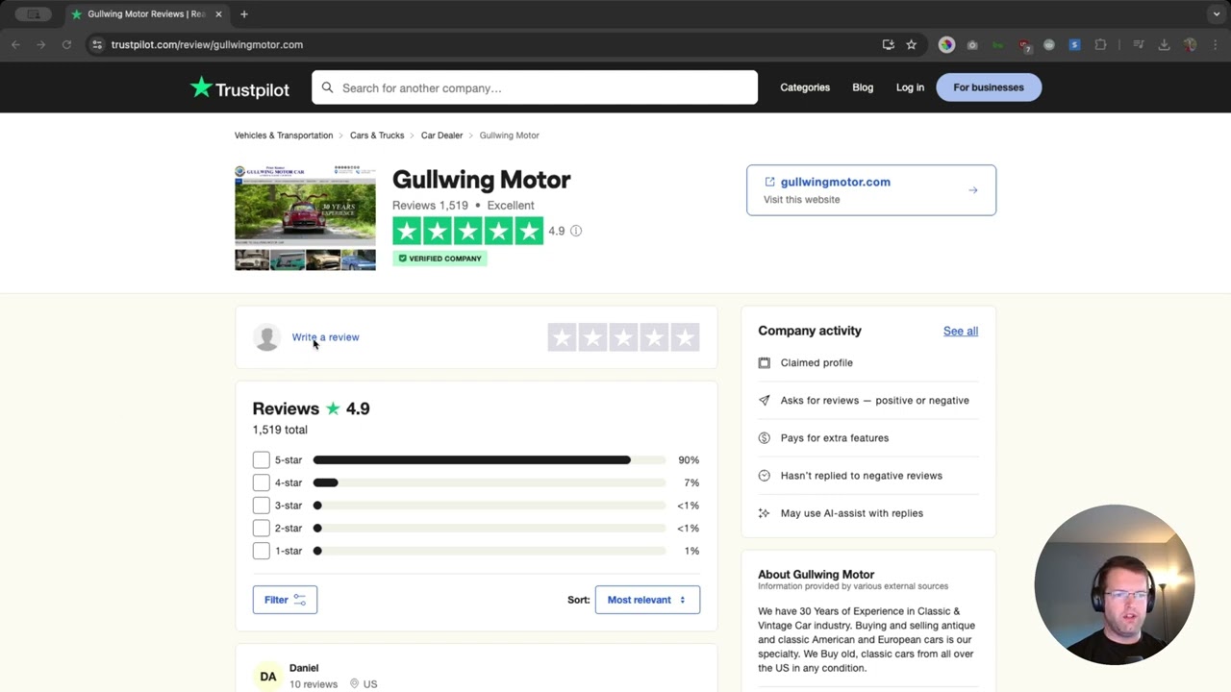Click the Daniel reviewer avatar DA
Screen dimensions: 1231x692
[x=268, y=677]
